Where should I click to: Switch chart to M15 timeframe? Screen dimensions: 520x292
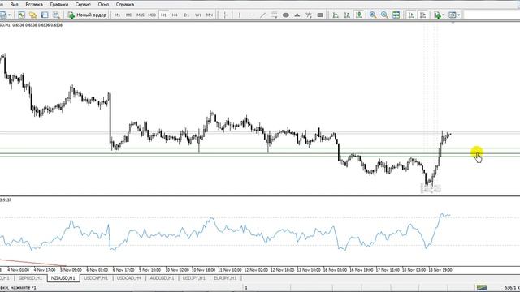coord(141,15)
